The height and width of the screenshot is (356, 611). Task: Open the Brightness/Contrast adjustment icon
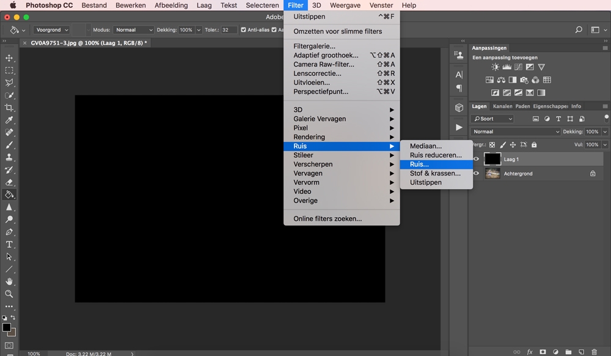495,67
